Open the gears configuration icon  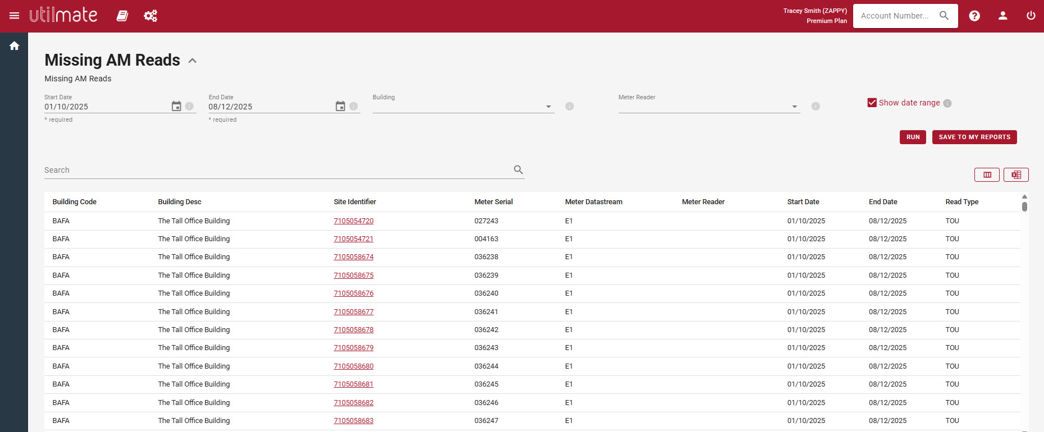(150, 16)
